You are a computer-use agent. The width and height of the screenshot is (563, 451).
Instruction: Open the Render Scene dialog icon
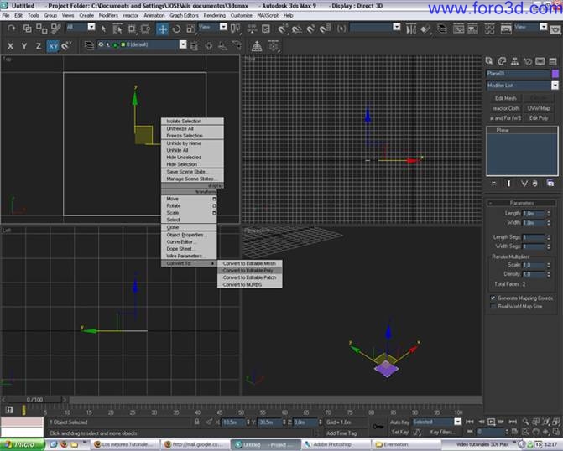(506, 29)
